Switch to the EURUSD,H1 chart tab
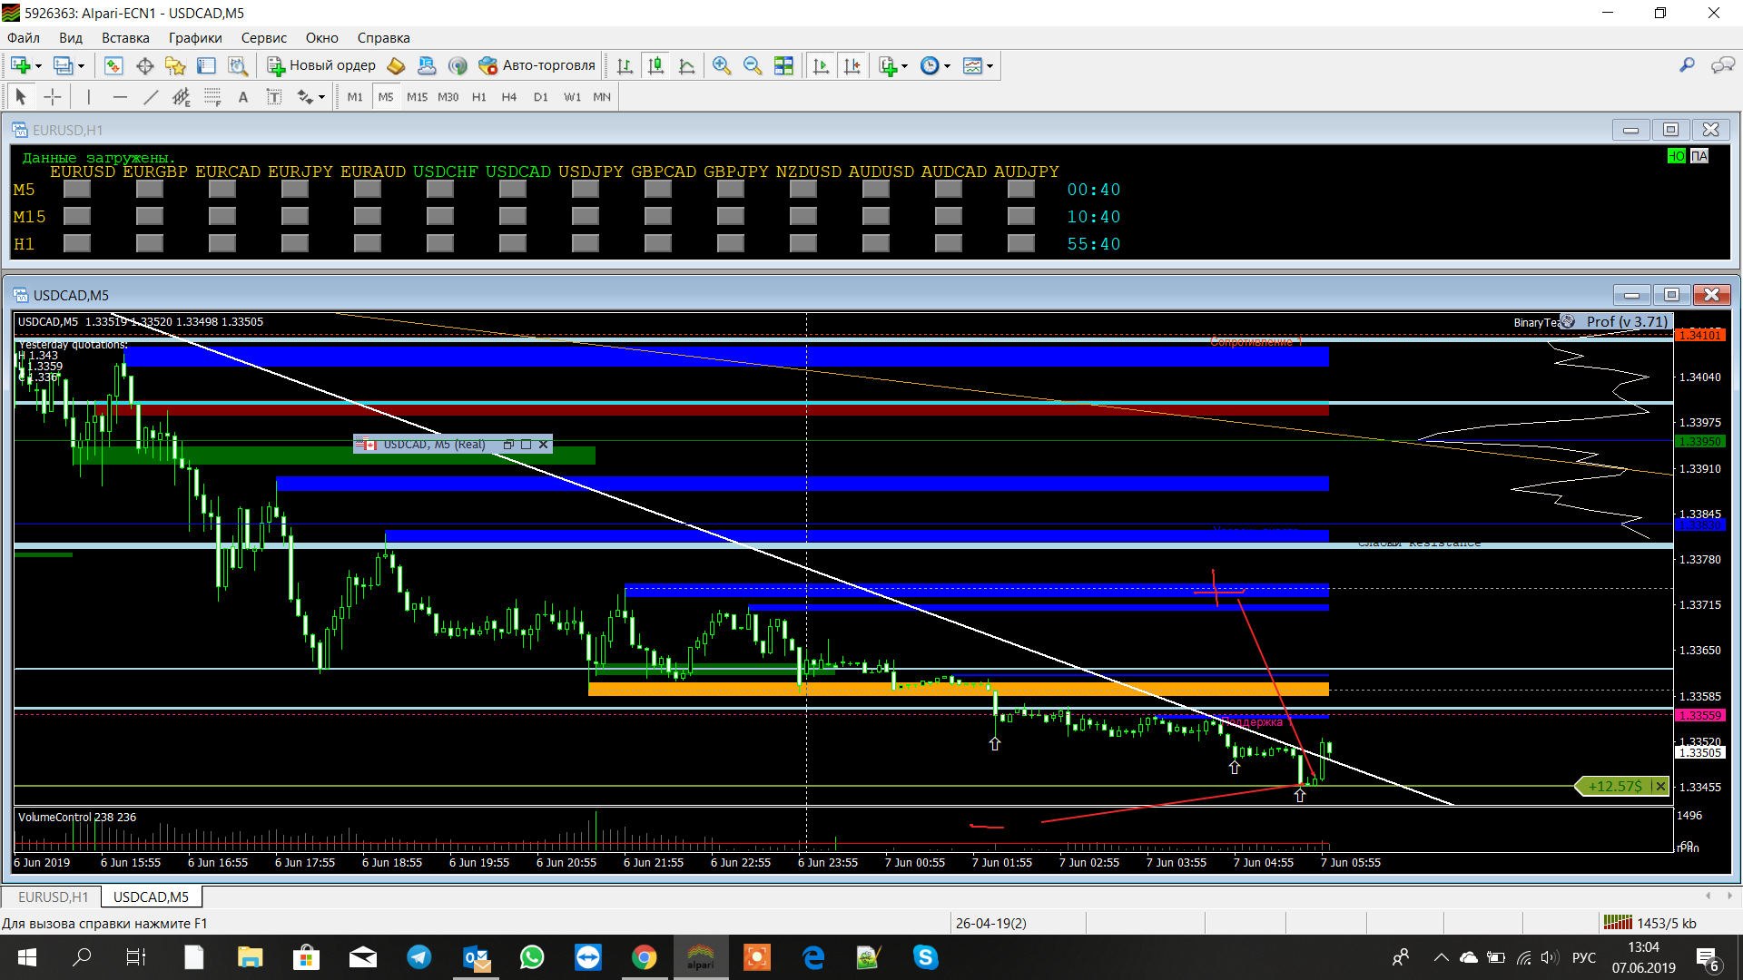The width and height of the screenshot is (1743, 980). (x=53, y=897)
